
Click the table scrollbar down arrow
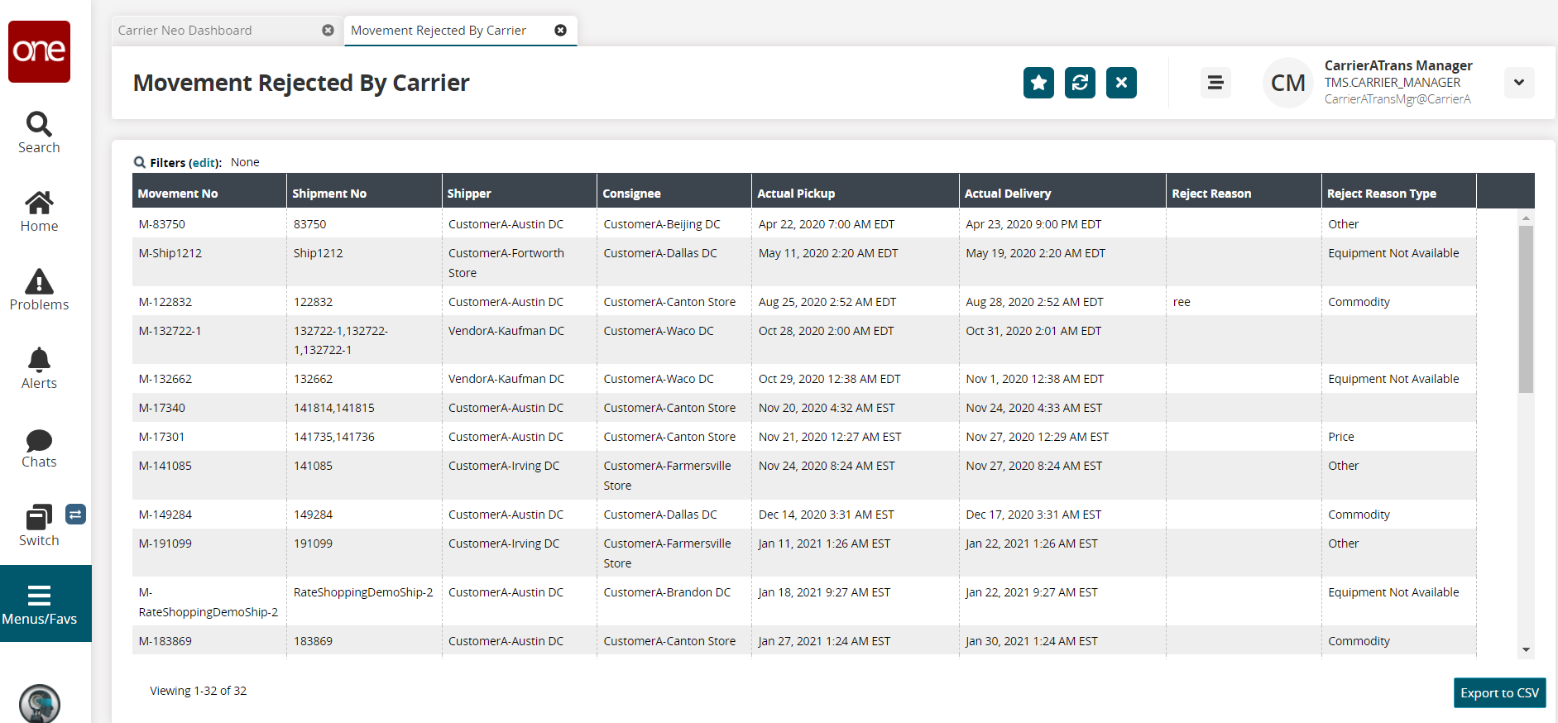[1526, 650]
